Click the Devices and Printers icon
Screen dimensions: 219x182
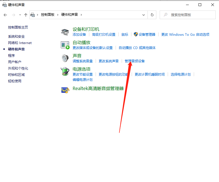click(x=65, y=32)
